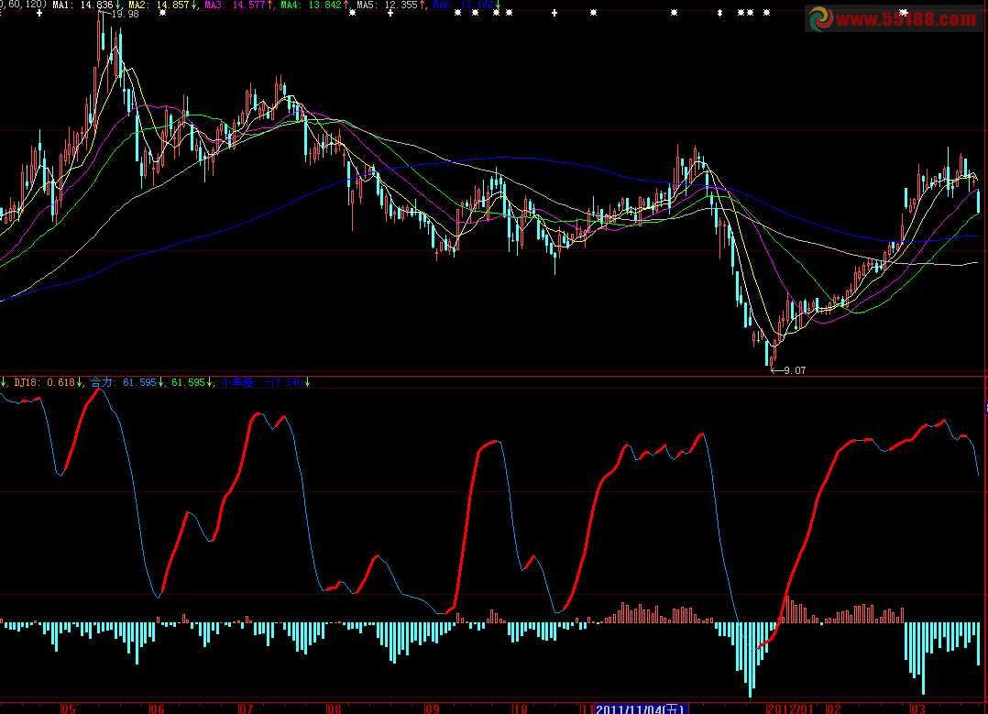Click the 55188 site logo icon
This screenshot has width=988, height=714.
point(820,19)
